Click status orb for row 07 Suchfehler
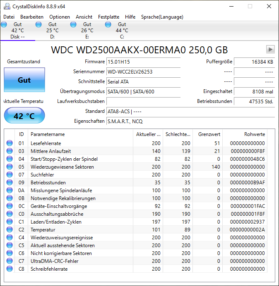 click(10, 174)
